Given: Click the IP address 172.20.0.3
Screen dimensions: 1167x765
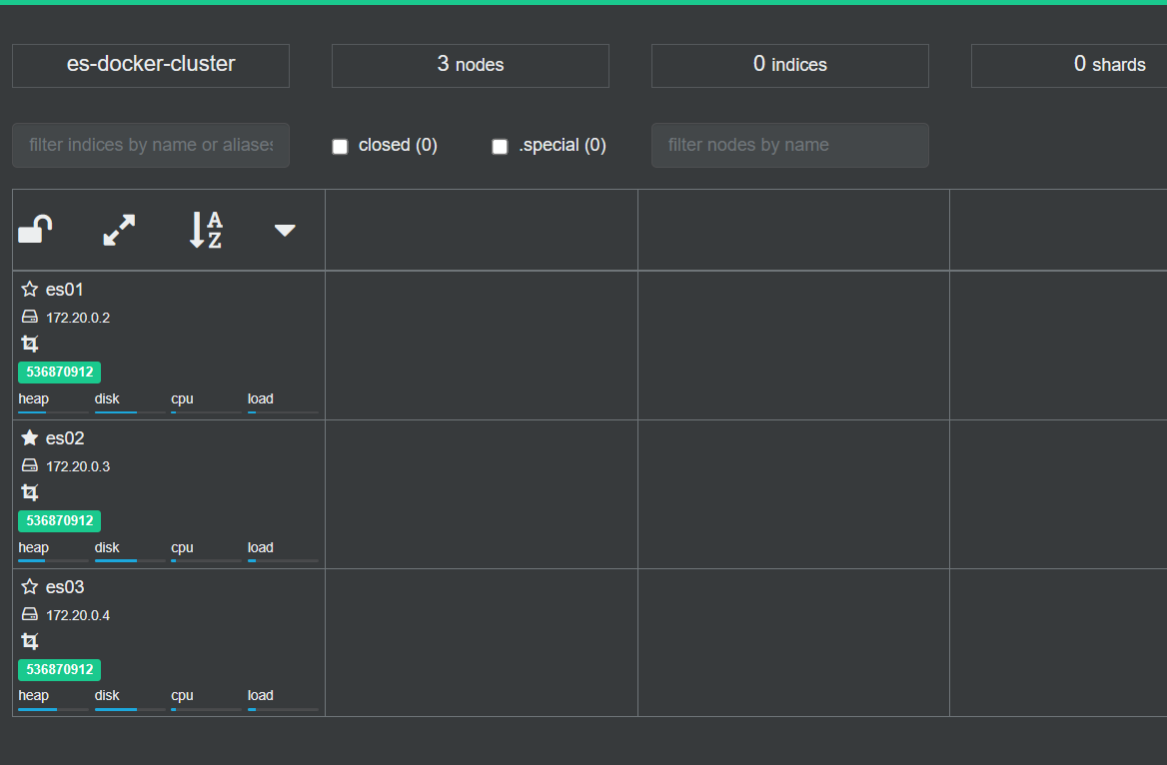Looking at the screenshot, I should tap(78, 466).
